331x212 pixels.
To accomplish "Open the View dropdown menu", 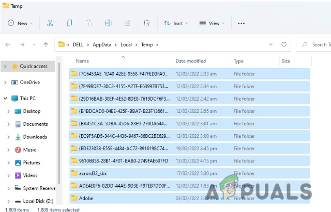I will click(x=212, y=23).
